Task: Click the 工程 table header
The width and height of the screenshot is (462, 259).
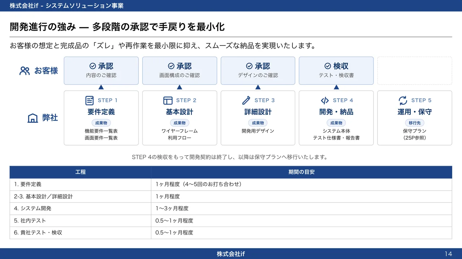Action: click(x=80, y=172)
